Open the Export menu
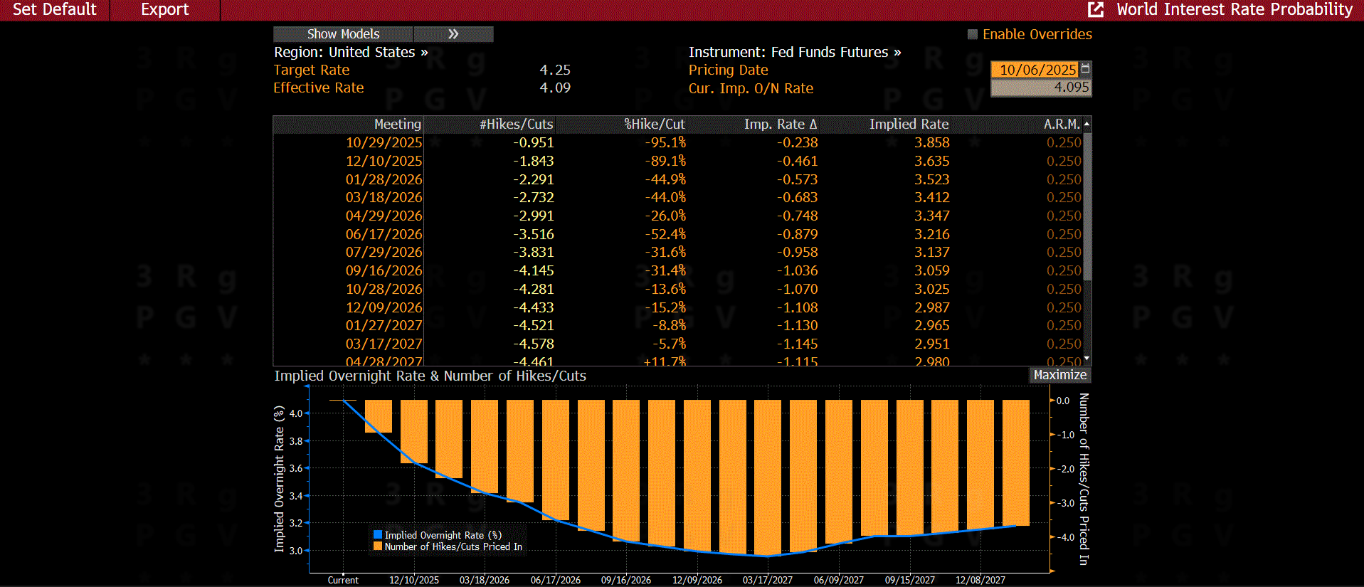This screenshot has height=587, width=1364. pyautogui.click(x=164, y=9)
